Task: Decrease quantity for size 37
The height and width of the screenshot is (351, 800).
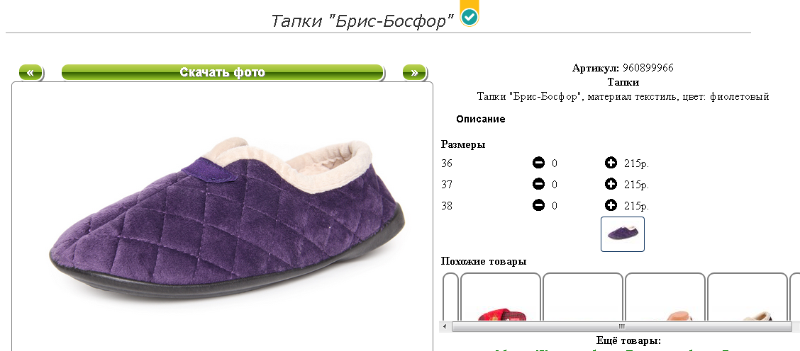Action: coord(538,184)
